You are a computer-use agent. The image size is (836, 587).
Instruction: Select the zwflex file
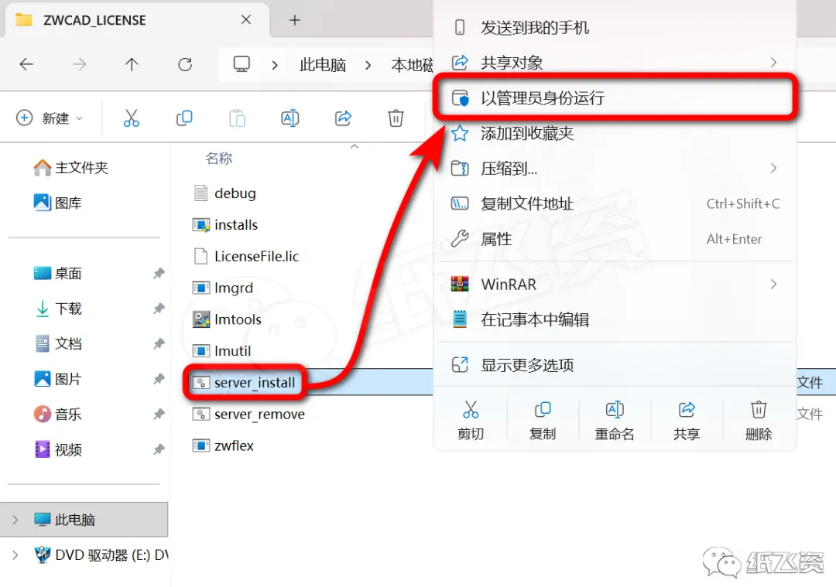223,445
